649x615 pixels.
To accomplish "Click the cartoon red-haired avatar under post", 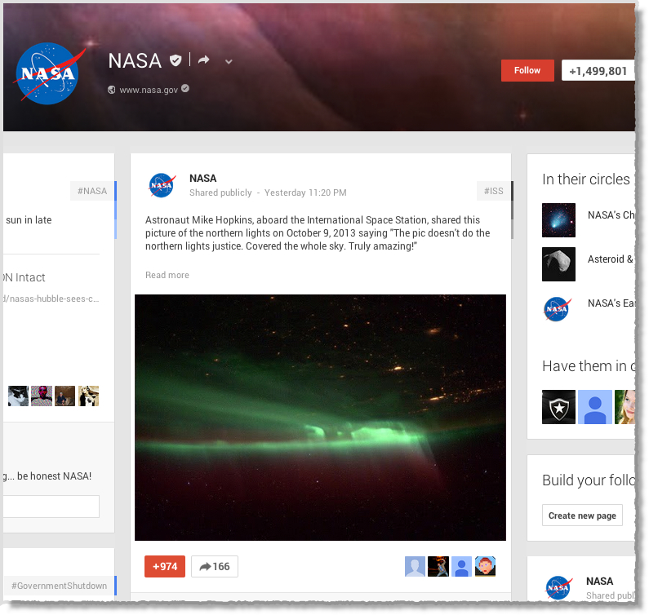I will (x=485, y=566).
